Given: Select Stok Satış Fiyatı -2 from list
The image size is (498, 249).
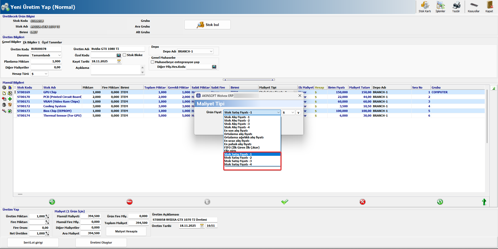Looking at the screenshot, I should coord(238,158).
